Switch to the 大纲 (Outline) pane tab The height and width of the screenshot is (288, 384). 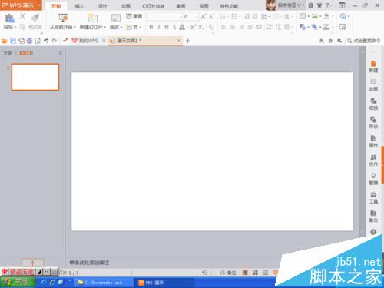coord(8,53)
